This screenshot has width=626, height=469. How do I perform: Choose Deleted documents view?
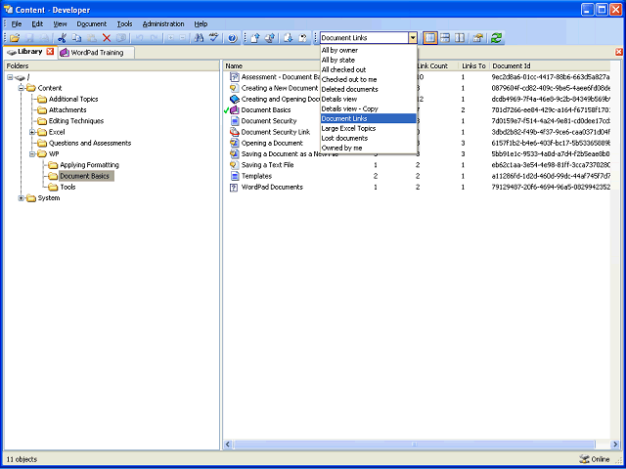(x=368, y=89)
